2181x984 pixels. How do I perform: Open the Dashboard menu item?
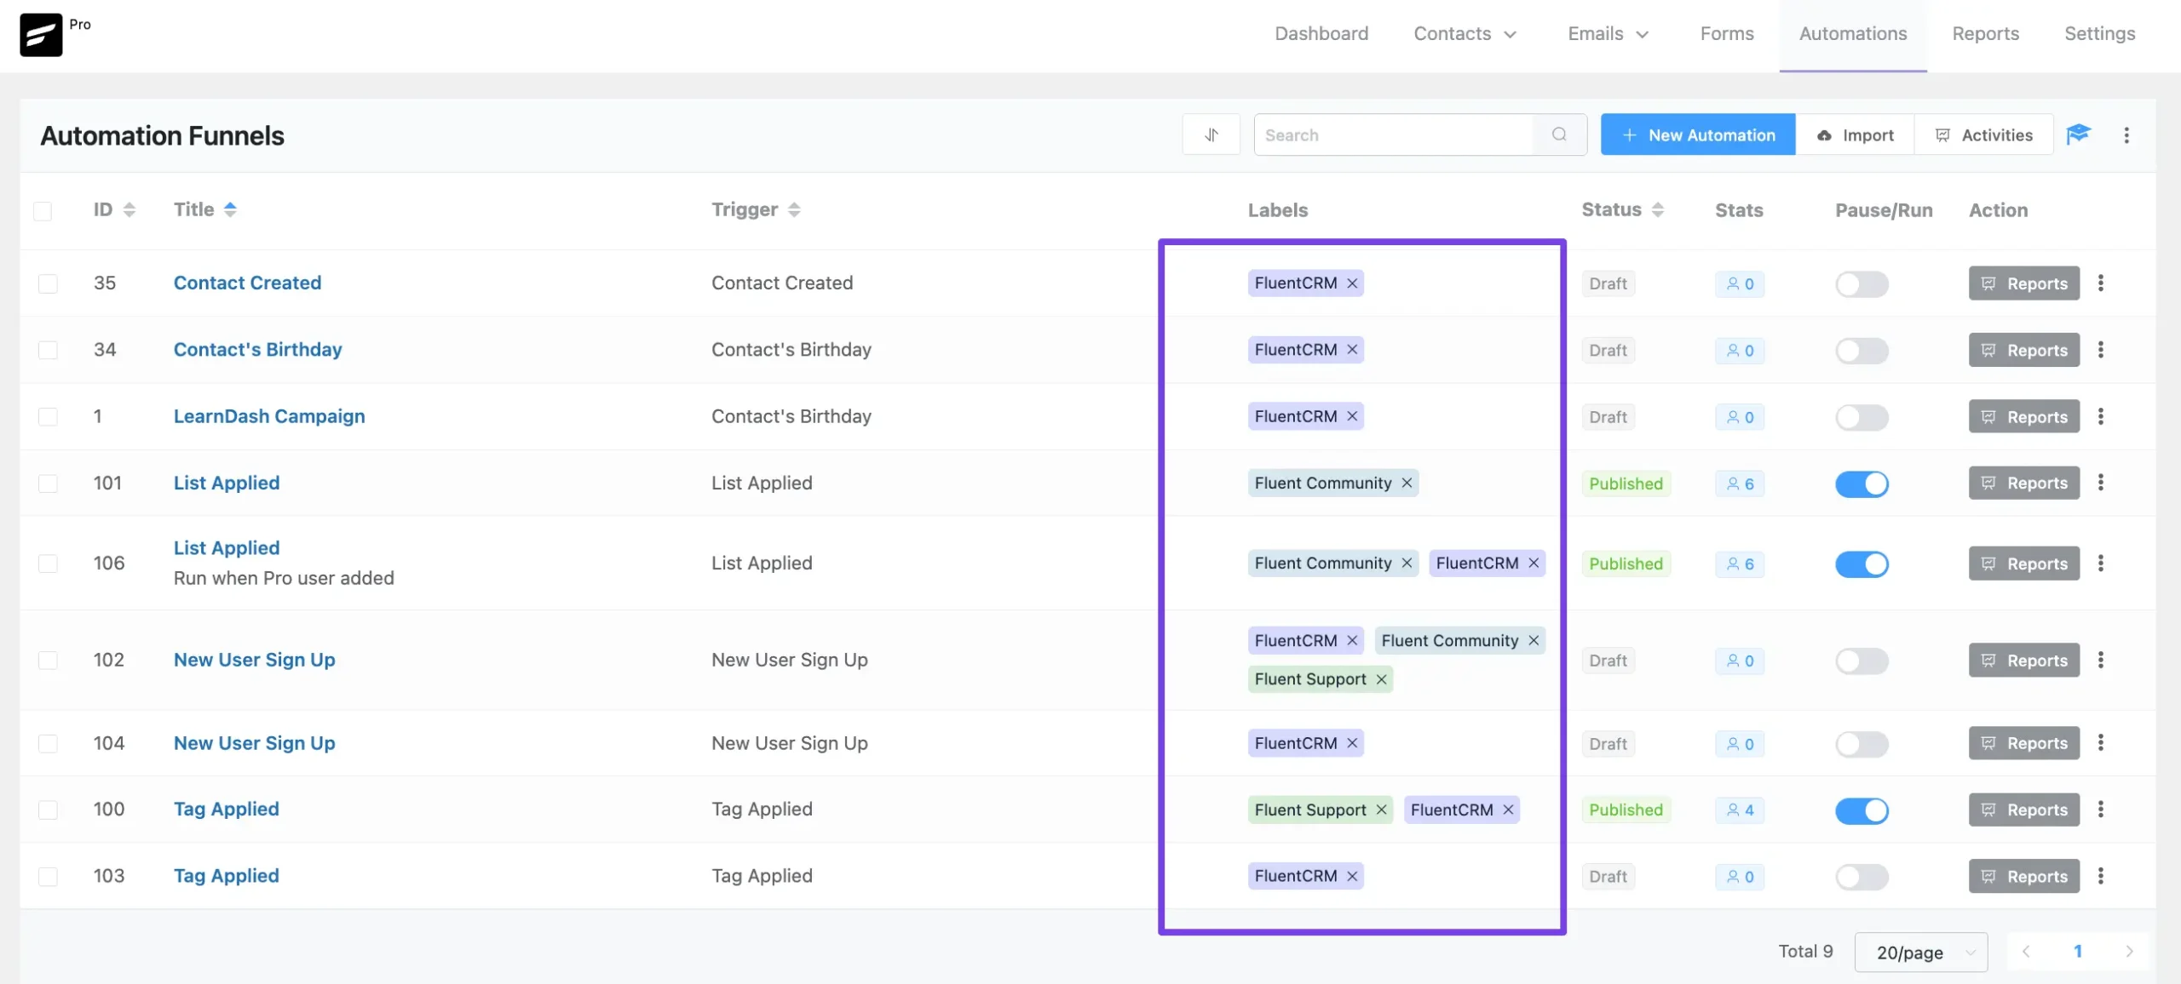pos(1321,34)
